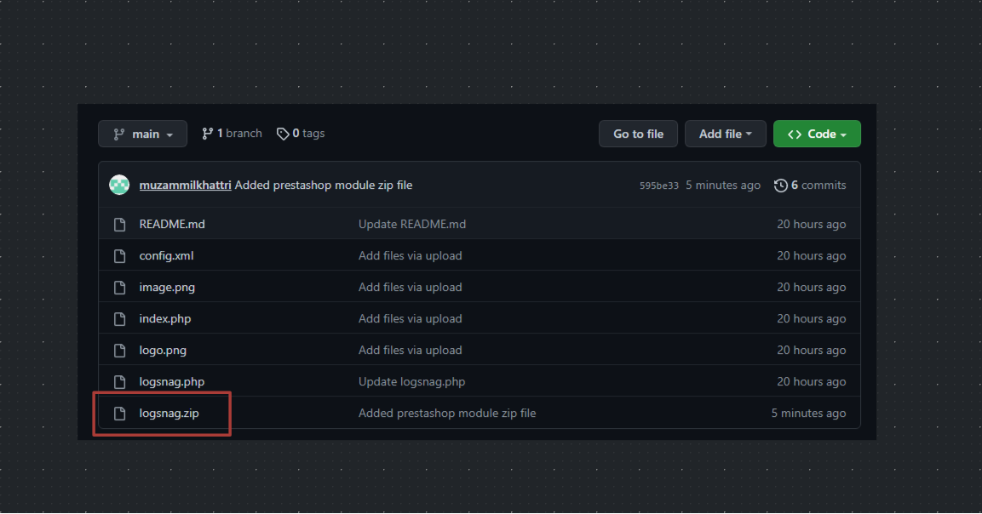The height and width of the screenshot is (514, 982).
Task: Click file icon beside README.md
Action: [119, 225]
